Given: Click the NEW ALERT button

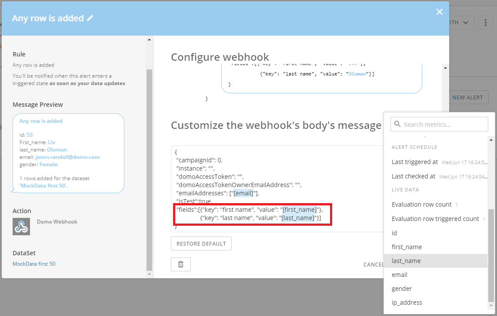Looking at the screenshot, I should click(x=467, y=97).
